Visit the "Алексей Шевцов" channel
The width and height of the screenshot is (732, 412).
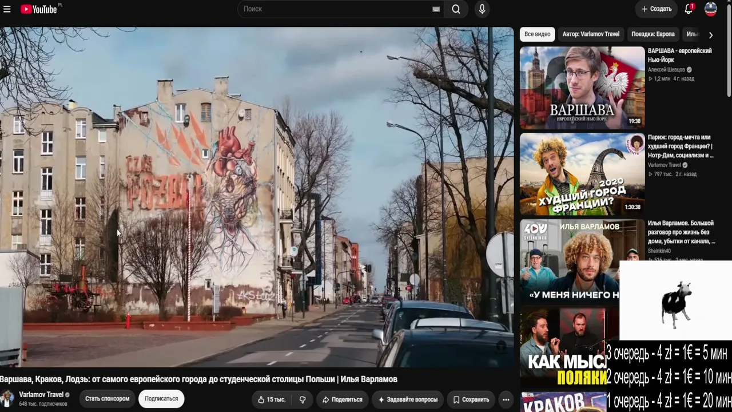(666, 70)
